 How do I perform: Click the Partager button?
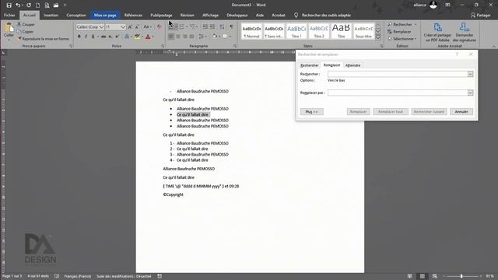pyautogui.click(x=481, y=16)
